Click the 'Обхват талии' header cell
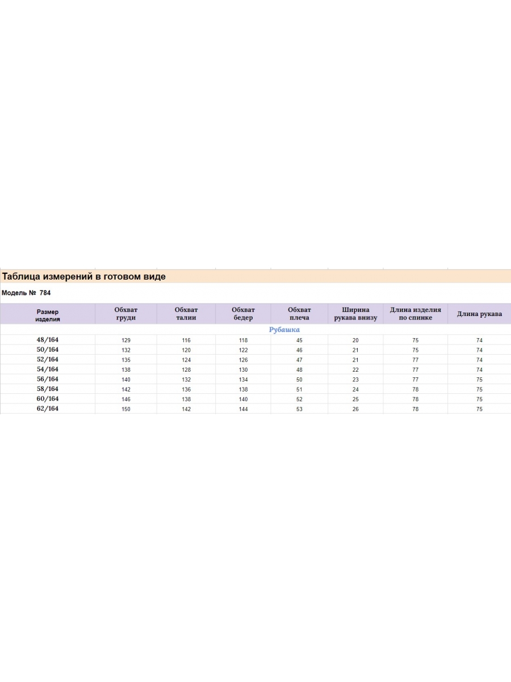The image size is (511, 682). (186, 314)
